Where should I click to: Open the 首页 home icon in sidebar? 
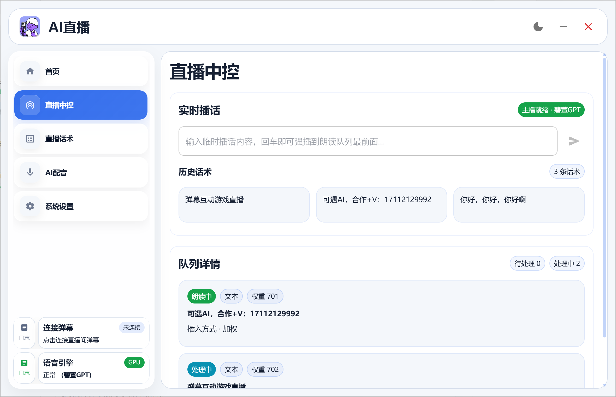coord(29,71)
